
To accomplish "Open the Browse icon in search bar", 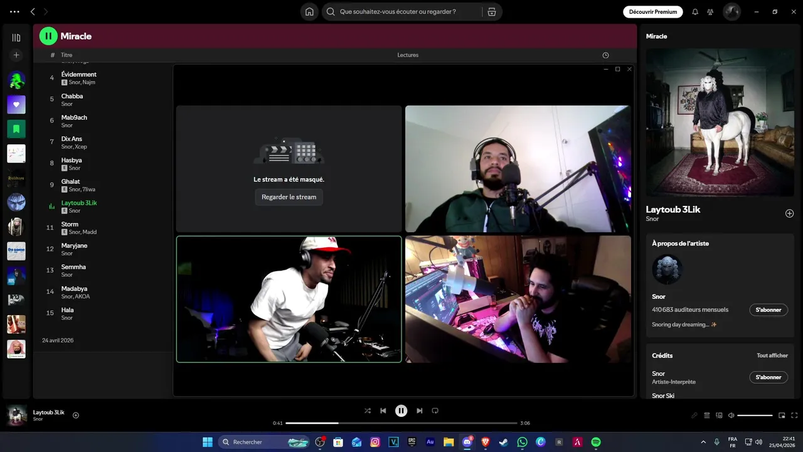I will 492,11.
